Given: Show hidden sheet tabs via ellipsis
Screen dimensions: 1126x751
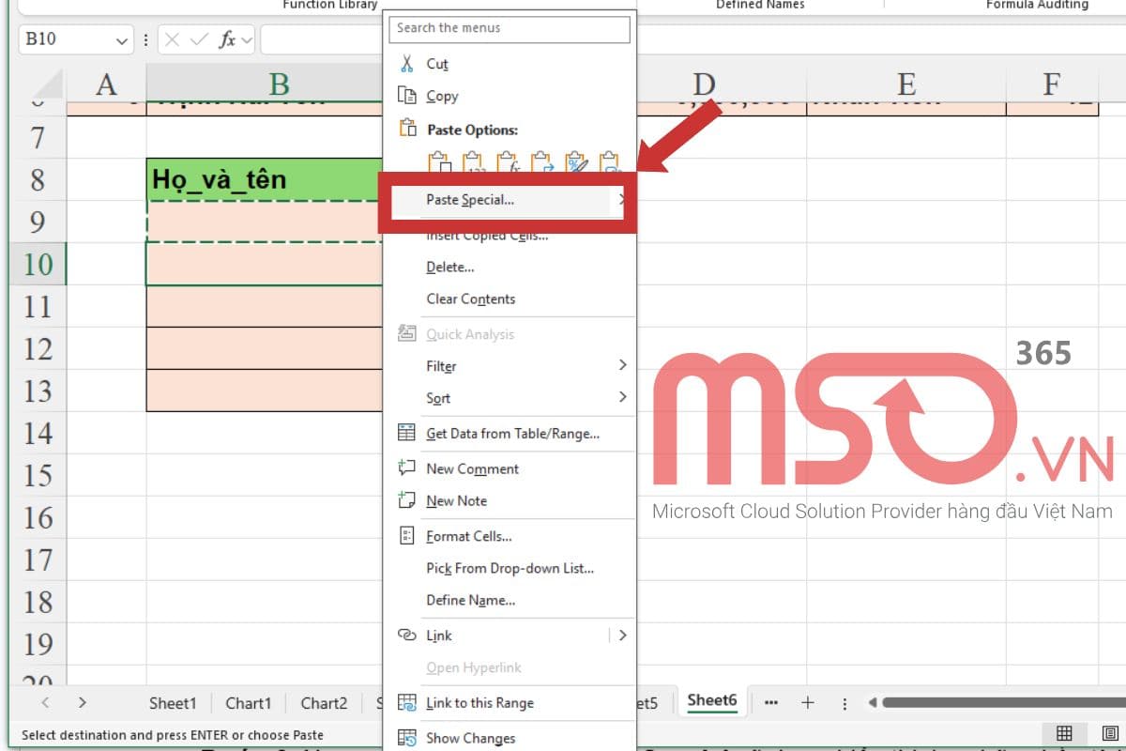Looking at the screenshot, I should point(770,702).
